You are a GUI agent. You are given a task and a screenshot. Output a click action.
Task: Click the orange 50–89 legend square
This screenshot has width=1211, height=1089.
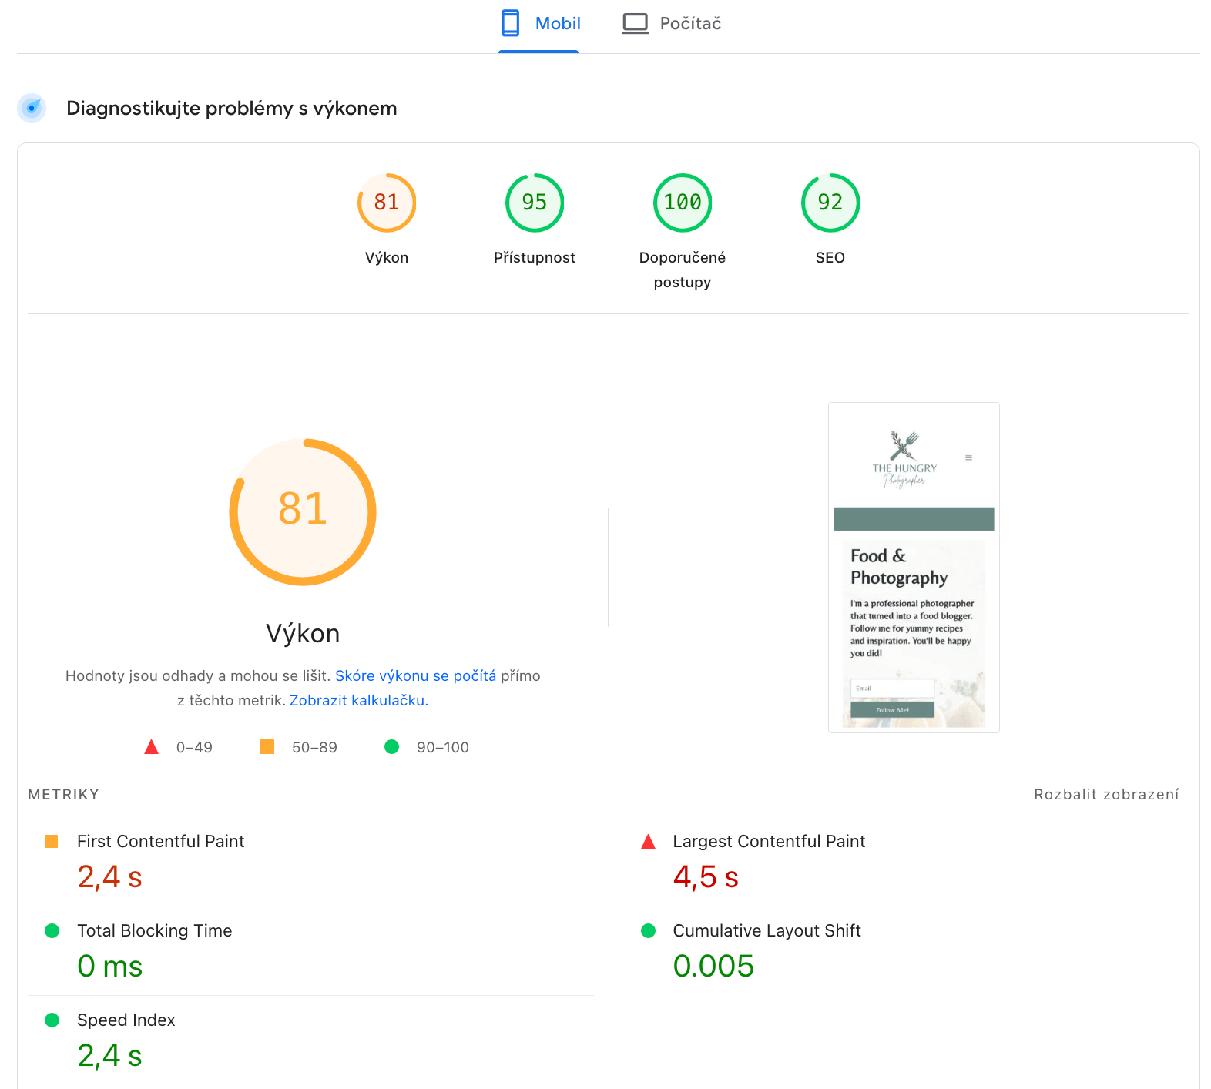click(267, 746)
